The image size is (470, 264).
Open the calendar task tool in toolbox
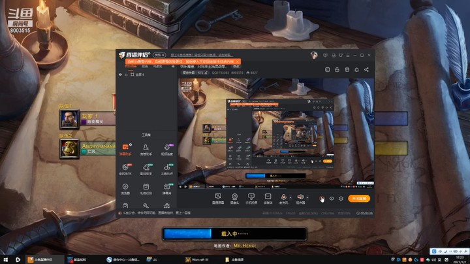click(x=146, y=189)
